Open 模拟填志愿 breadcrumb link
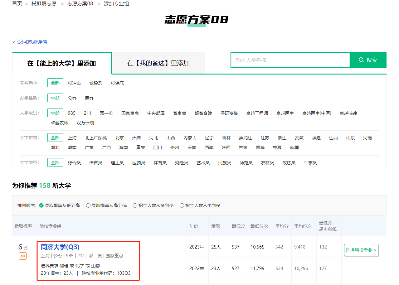The width and height of the screenshot is (399, 285). [x=44, y=4]
